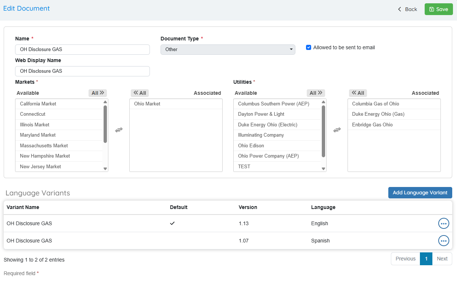Select California Market in available list
Screen dimensions: 457x288
pos(59,104)
